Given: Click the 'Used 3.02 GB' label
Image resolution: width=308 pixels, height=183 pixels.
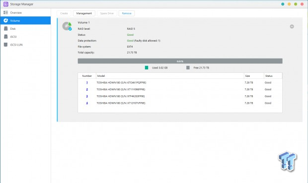Looking at the screenshot, I should [x=159, y=67].
